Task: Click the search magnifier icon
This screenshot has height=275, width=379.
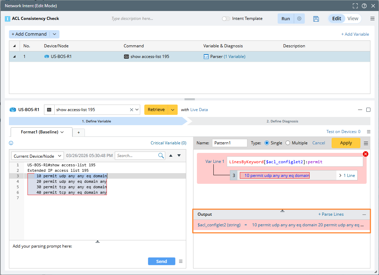Action: tap(161, 156)
